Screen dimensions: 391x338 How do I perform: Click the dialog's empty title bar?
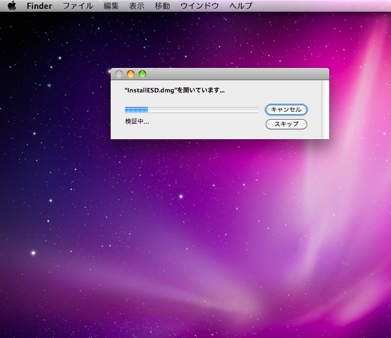coord(234,74)
